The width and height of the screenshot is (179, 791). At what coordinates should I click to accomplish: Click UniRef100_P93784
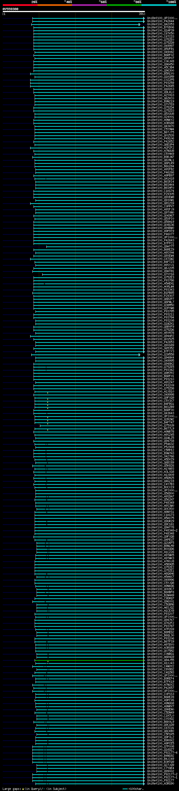(x=161, y=318)
